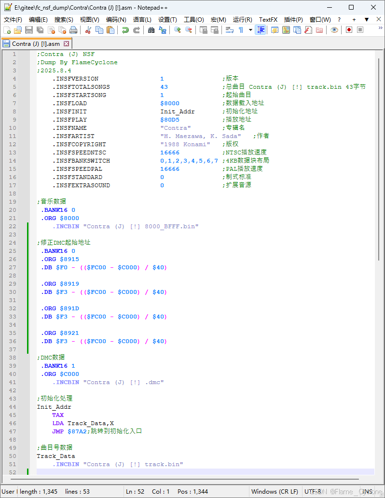
Task: Open the Document List panel icon
Action: click(x=297, y=30)
